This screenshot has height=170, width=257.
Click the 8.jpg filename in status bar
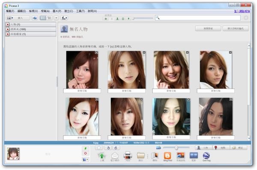point(96,143)
